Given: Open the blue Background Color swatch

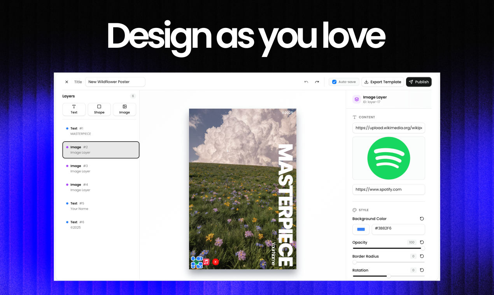Looking at the screenshot, I should (361, 229).
